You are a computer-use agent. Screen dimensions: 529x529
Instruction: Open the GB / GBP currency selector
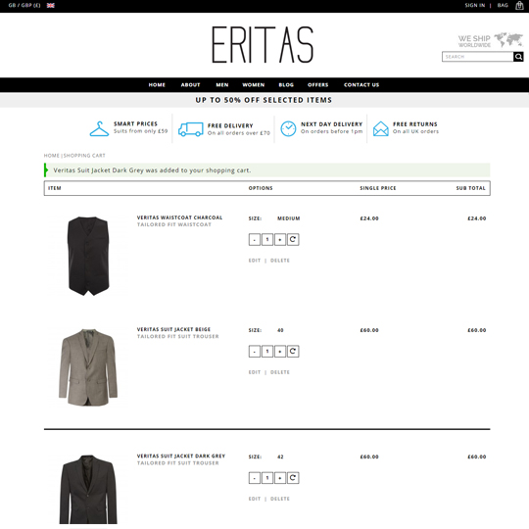(x=24, y=6)
